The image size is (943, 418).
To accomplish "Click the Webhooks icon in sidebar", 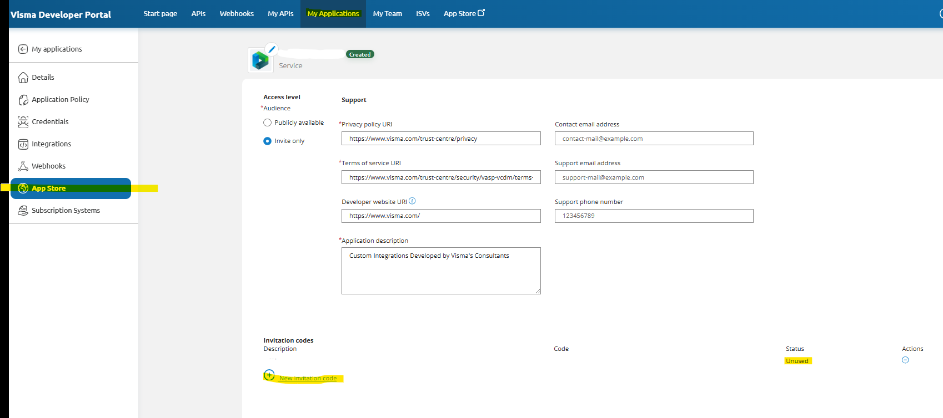I will click(23, 166).
